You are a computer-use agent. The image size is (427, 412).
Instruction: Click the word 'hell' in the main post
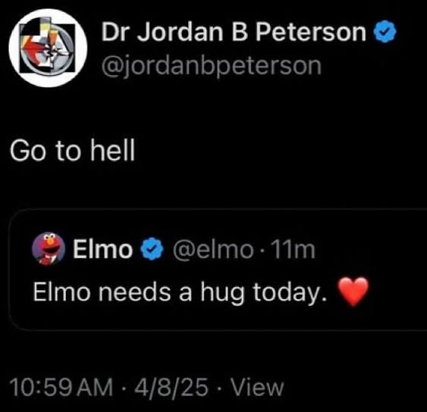(113, 149)
